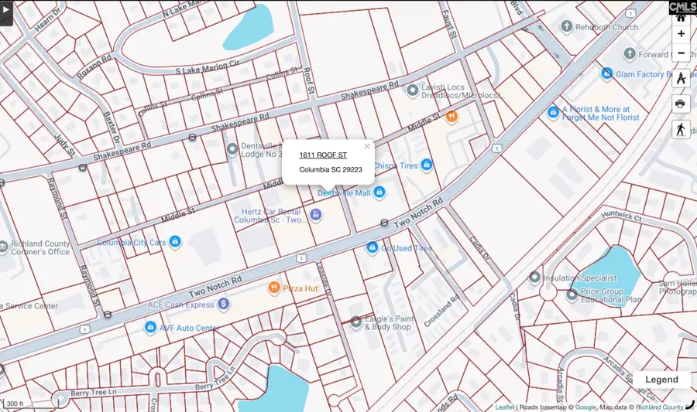Activate the street view pedestrian tool

pos(681,129)
